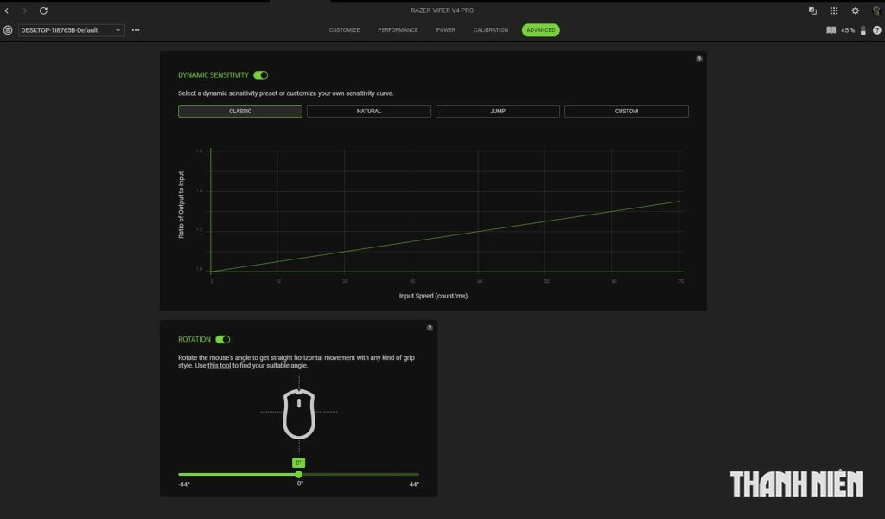Open help using the question mark icon
This screenshot has width=885, height=519.
click(x=875, y=29)
